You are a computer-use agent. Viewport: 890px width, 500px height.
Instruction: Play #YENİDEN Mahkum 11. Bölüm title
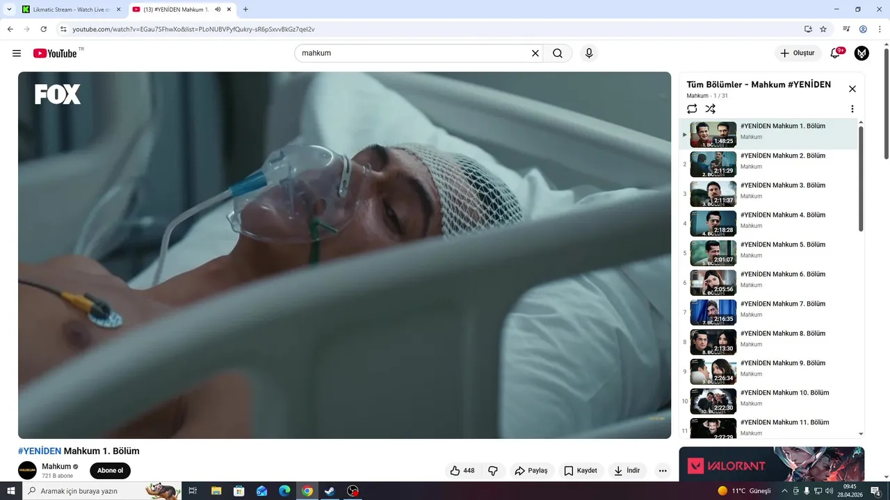(784, 422)
